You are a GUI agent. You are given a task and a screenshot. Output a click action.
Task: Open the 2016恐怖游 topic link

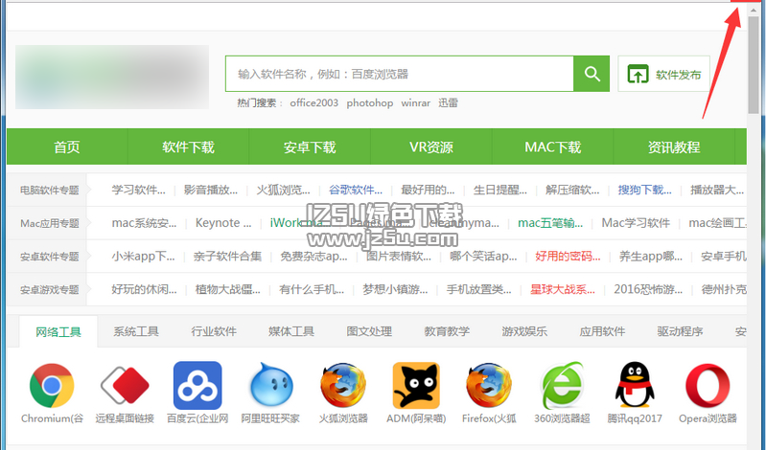coord(648,289)
